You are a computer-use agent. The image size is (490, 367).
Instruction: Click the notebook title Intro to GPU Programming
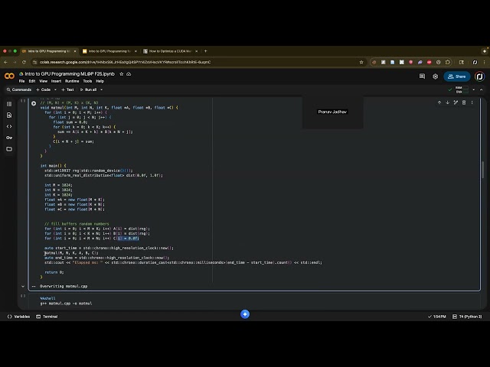(70, 74)
